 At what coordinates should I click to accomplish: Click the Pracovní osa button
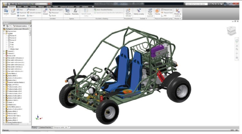tap(167, 10)
